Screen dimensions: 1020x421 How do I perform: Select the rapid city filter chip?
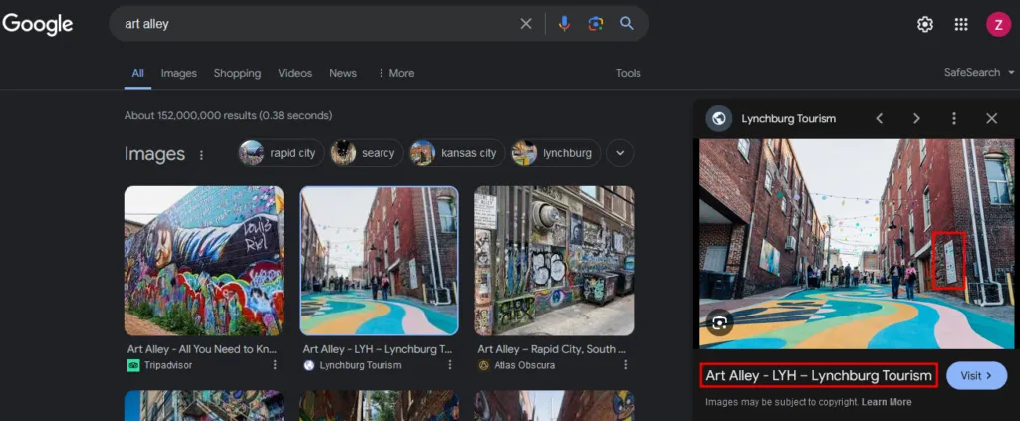[281, 153]
